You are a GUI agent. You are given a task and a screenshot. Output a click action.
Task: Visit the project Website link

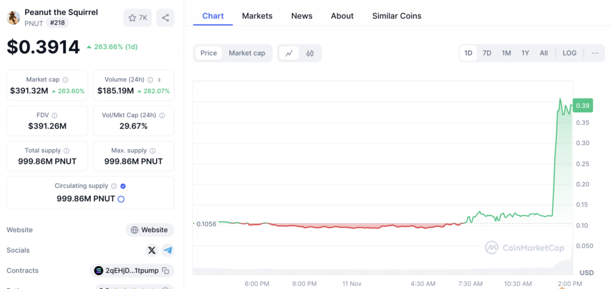(149, 230)
